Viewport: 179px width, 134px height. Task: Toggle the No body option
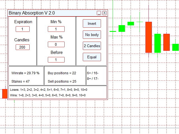[92, 35]
